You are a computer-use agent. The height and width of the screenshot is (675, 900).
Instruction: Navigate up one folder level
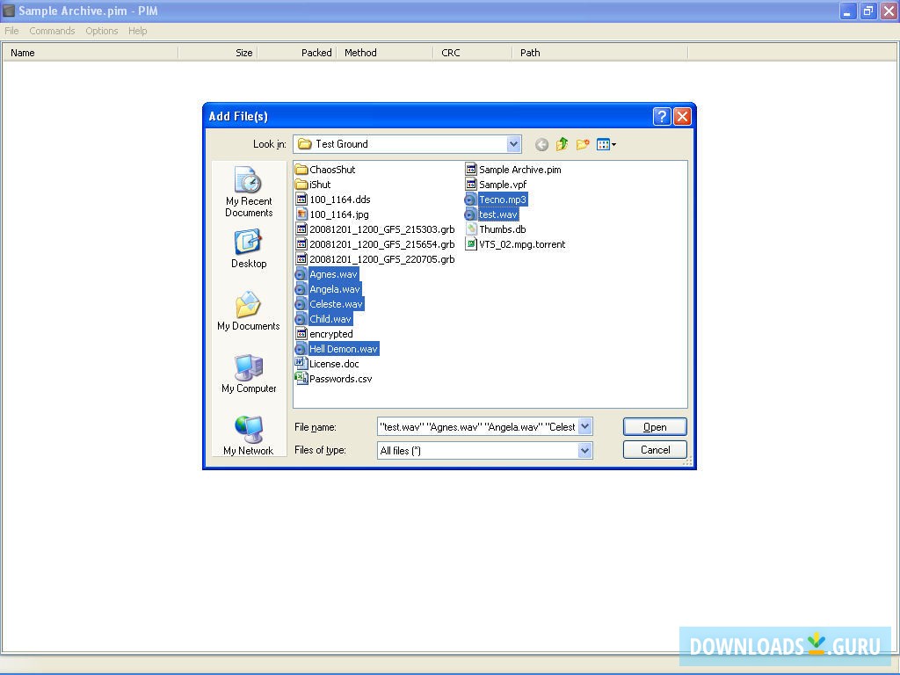562,143
